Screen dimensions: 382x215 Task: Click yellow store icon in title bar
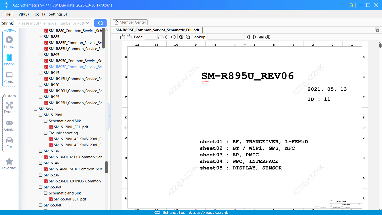[351, 5]
